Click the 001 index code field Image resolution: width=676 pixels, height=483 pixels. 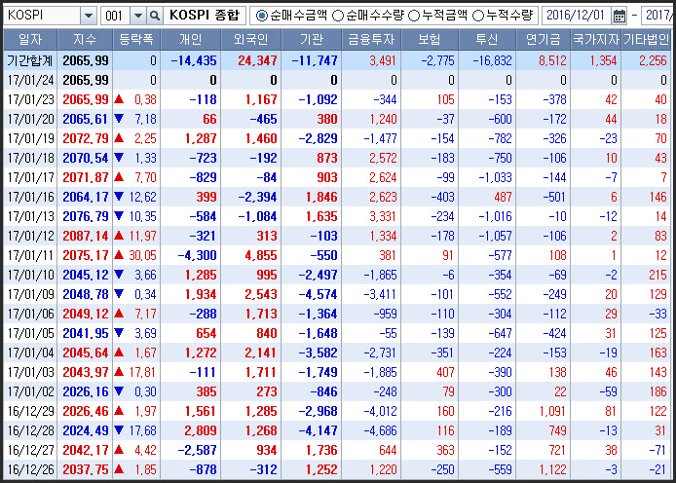tap(115, 16)
